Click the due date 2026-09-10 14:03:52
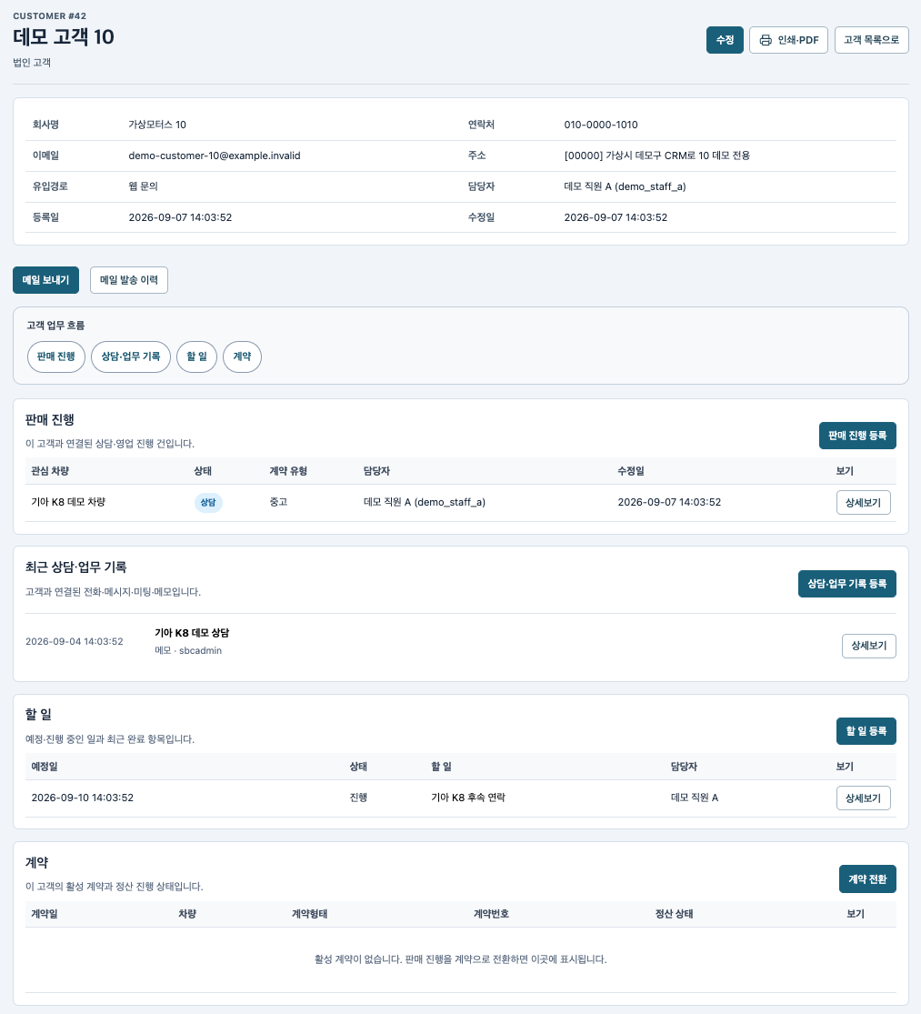 (83, 798)
